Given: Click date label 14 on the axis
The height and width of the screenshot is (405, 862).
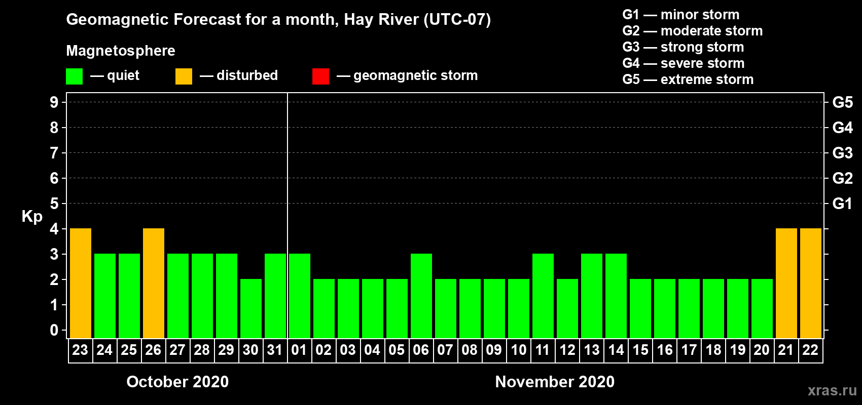Looking at the screenshot, I should (x=616, y=350).
